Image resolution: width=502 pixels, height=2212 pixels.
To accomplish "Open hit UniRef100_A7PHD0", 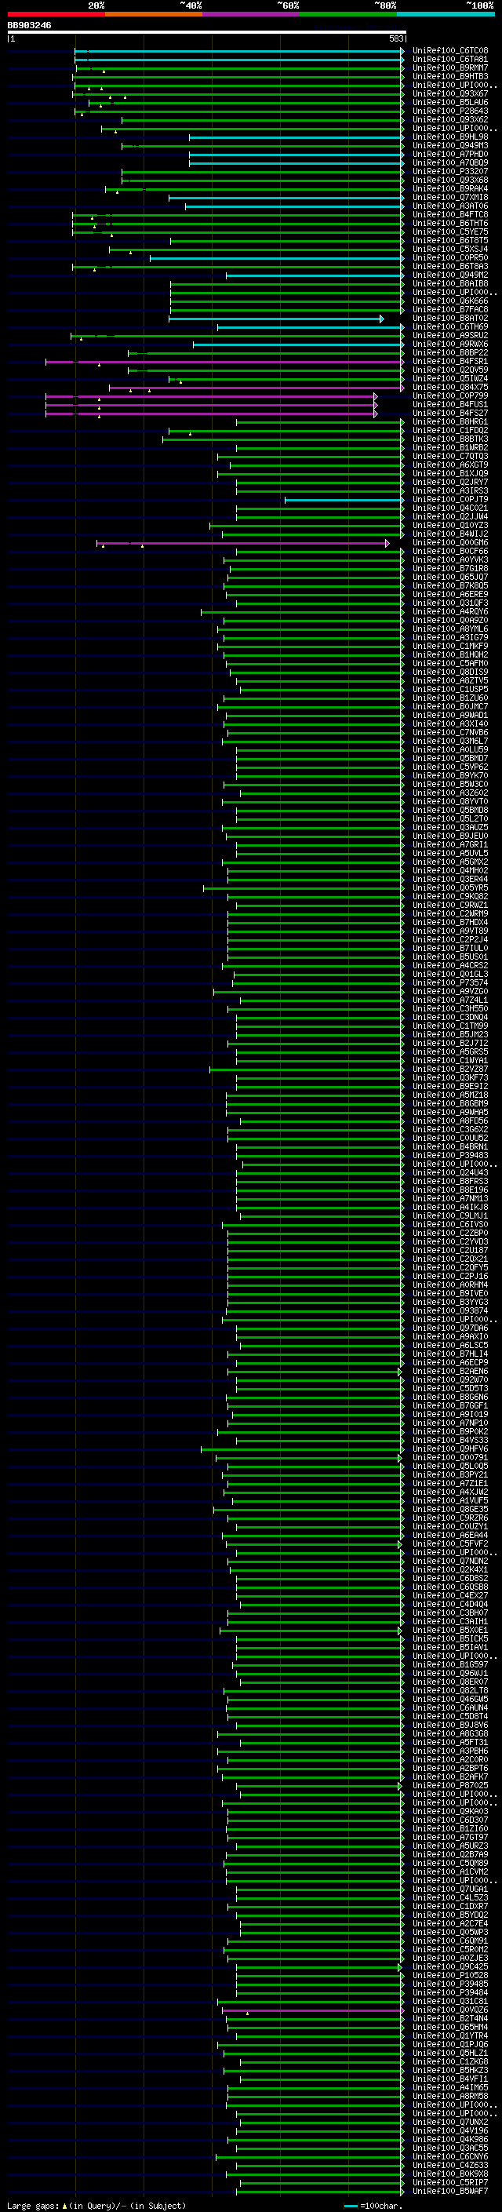I will [x=449, y=154].
